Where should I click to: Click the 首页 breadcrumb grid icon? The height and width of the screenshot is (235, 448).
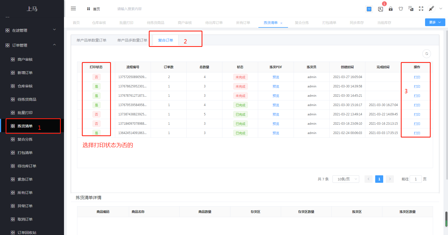click(89, 9)
